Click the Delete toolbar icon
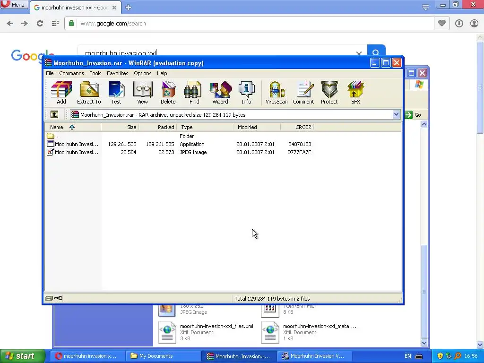484x363 pixels. (168, 92)
